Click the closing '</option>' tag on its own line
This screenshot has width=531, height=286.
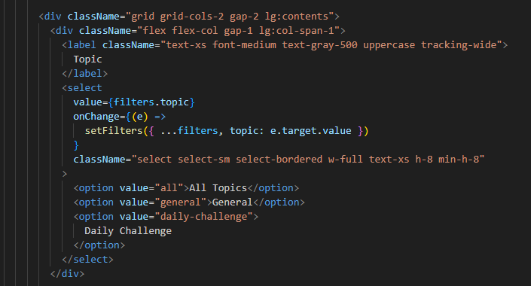[x=99, y=245]
